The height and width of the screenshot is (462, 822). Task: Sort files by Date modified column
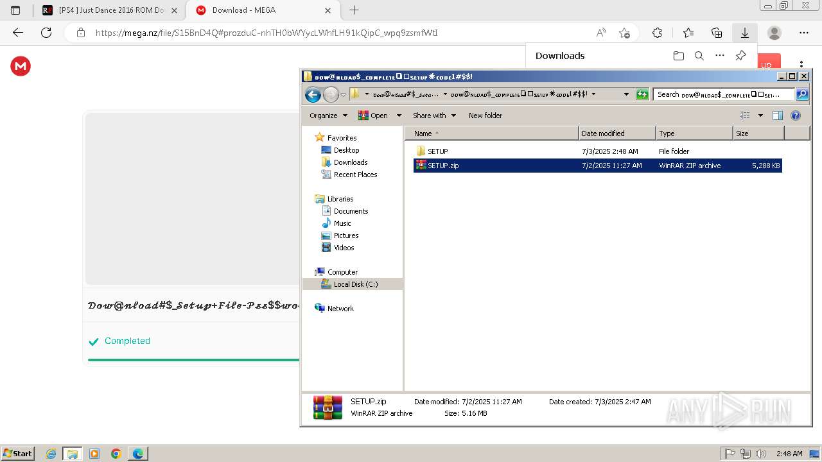617,133
